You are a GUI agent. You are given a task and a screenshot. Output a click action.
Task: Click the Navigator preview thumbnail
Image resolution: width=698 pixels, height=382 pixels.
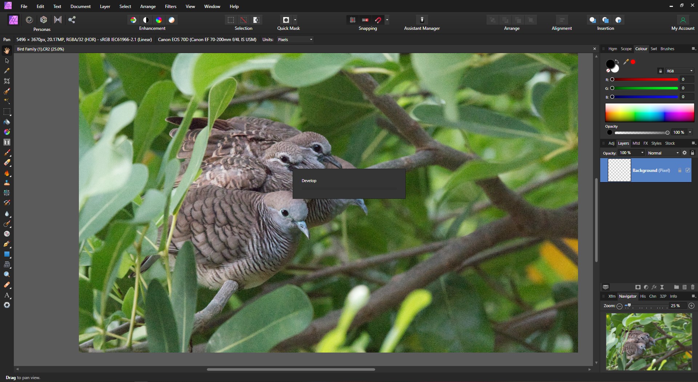click(x=649, y=342)
